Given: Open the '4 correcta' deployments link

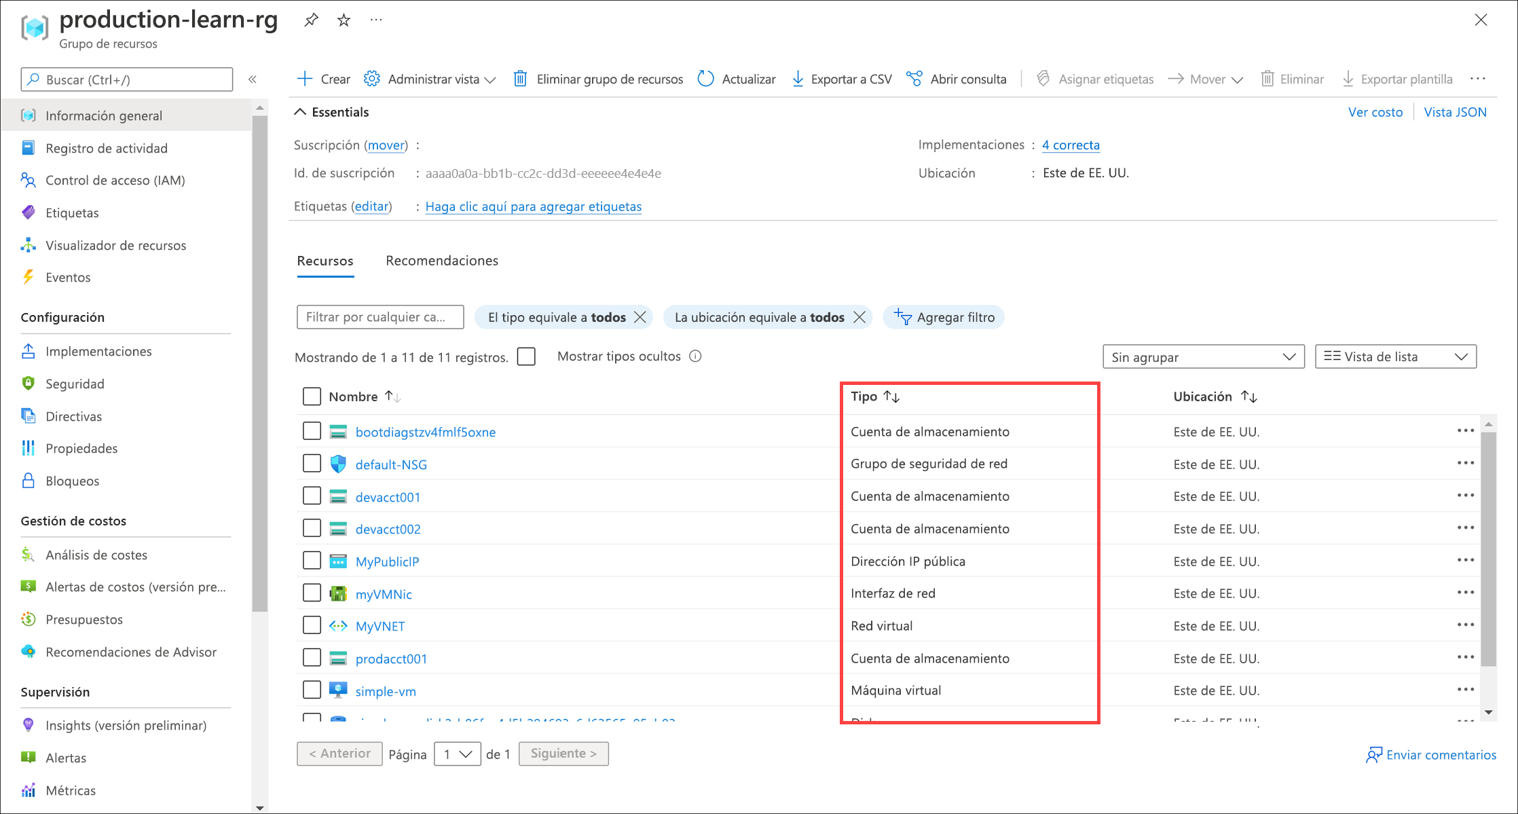Looking at the screenshot, I should [1071, 145].
